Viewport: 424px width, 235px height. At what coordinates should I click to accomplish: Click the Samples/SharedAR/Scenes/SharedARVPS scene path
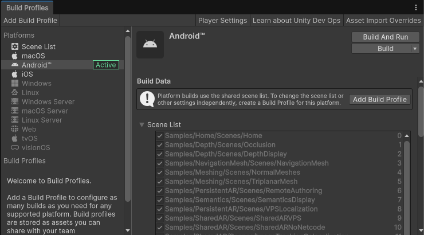point(233,218)
